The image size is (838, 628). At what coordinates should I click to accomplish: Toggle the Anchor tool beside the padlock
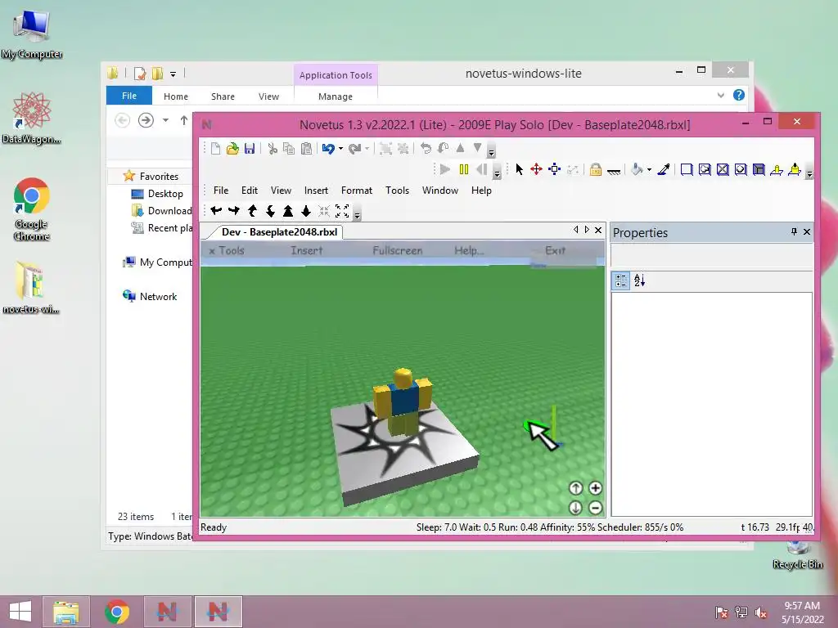point(614,170)
